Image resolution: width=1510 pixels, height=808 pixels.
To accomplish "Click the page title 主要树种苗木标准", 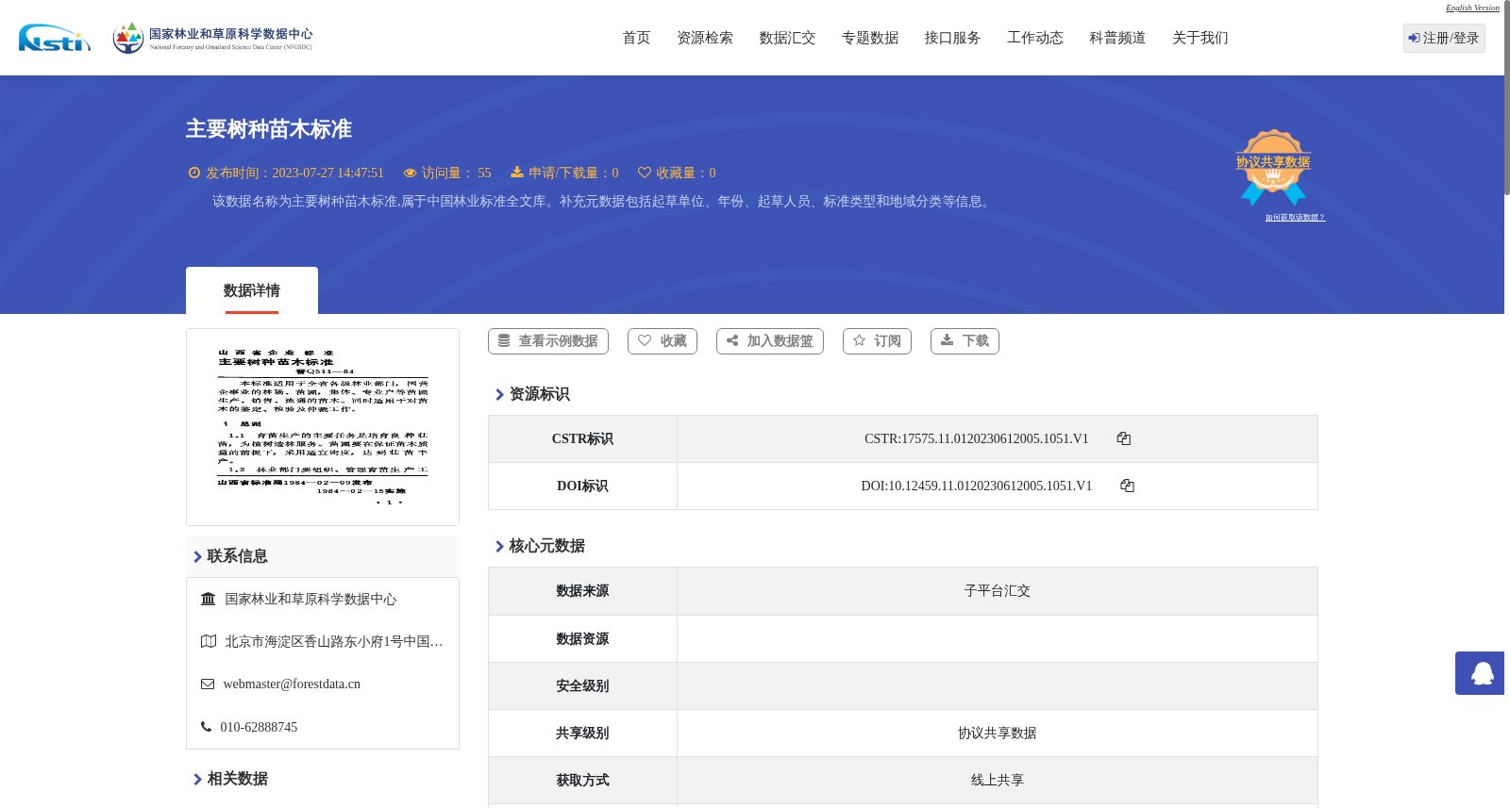I will click(269, 129).
